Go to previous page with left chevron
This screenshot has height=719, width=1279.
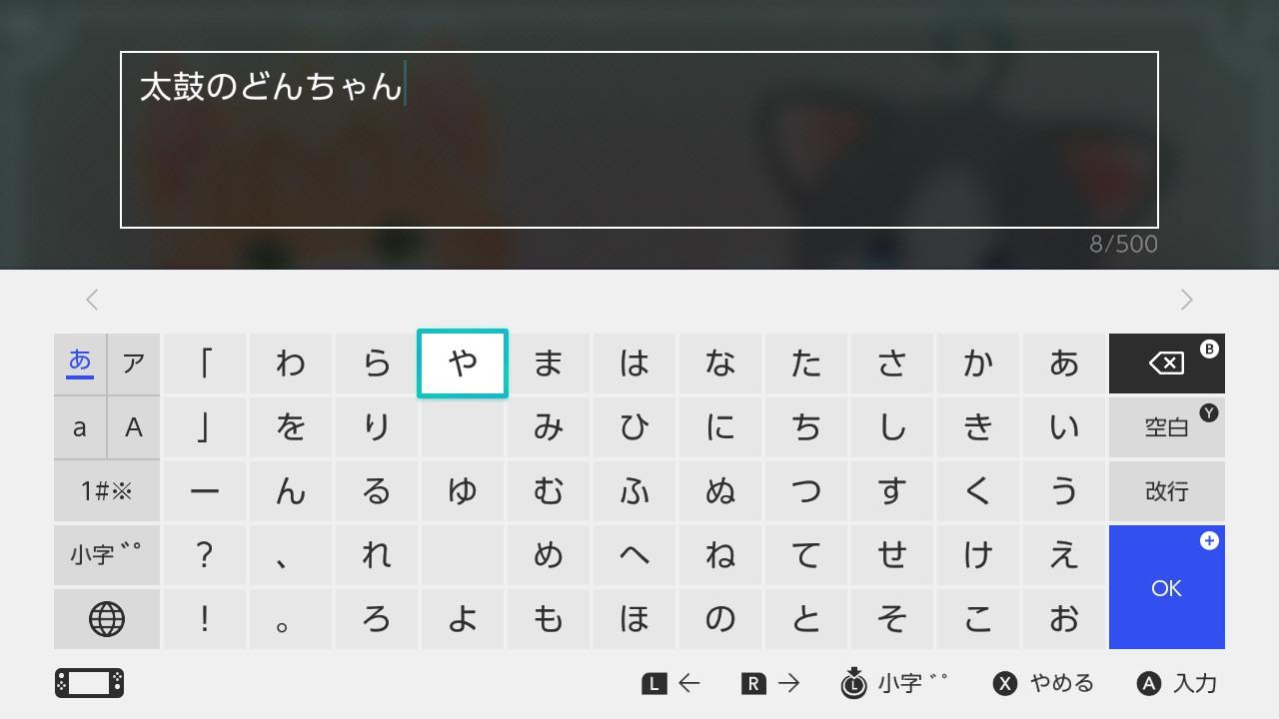(92, 300)
